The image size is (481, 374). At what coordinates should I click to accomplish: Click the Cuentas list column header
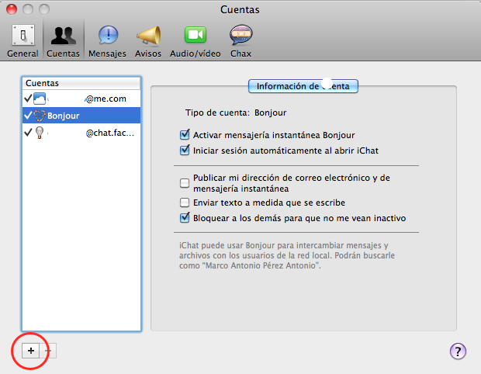(x=81, y=83)
